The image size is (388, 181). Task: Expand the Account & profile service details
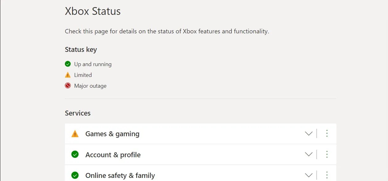click(309, 154)
